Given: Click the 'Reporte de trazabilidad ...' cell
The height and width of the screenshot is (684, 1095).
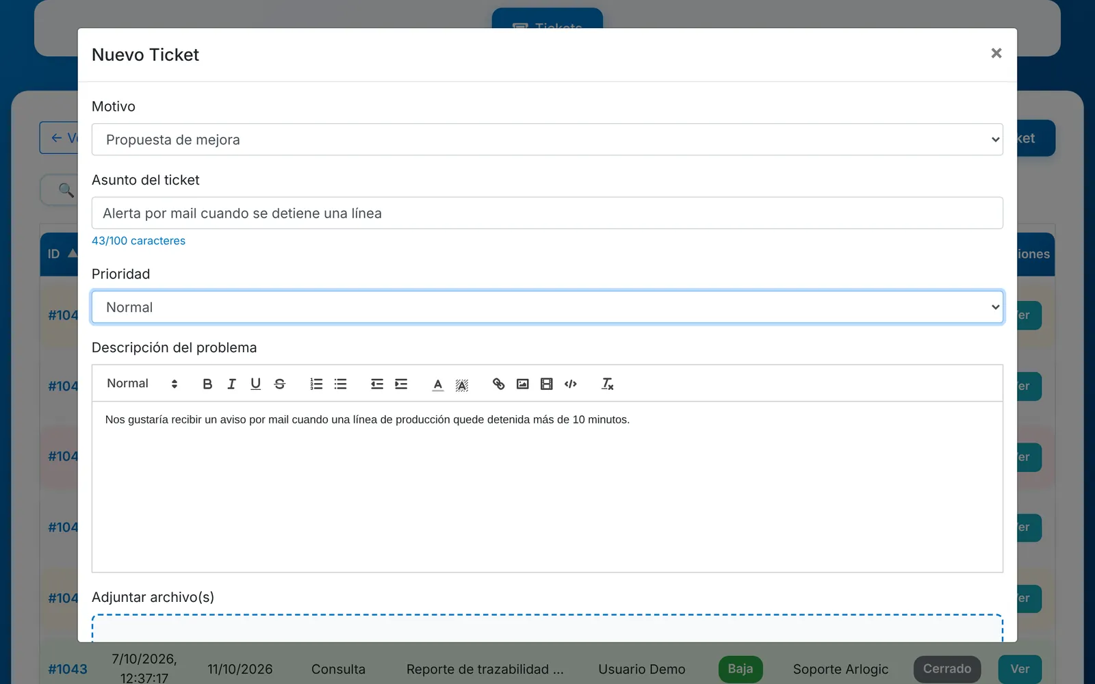Looking at the screenshot, I should coord(485,669).
